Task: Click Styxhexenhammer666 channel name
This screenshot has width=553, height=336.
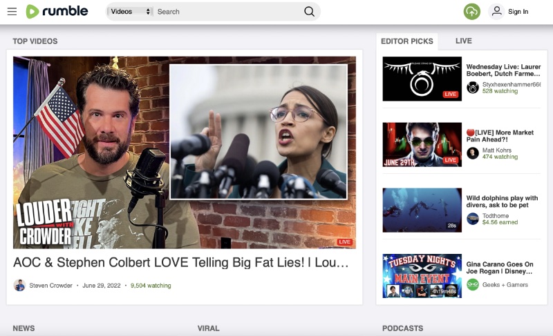Action: point(512,84)
